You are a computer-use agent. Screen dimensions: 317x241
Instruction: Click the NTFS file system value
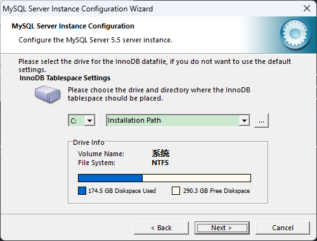pyautogui.click(x=160, y=163)
